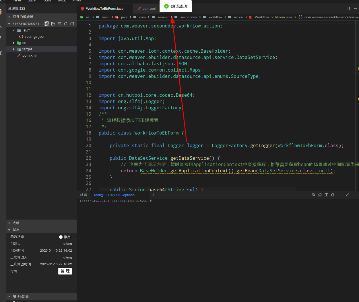Click the red java folder icon in breadcrumb
The image size is (359, 302).
coord(117,17)
